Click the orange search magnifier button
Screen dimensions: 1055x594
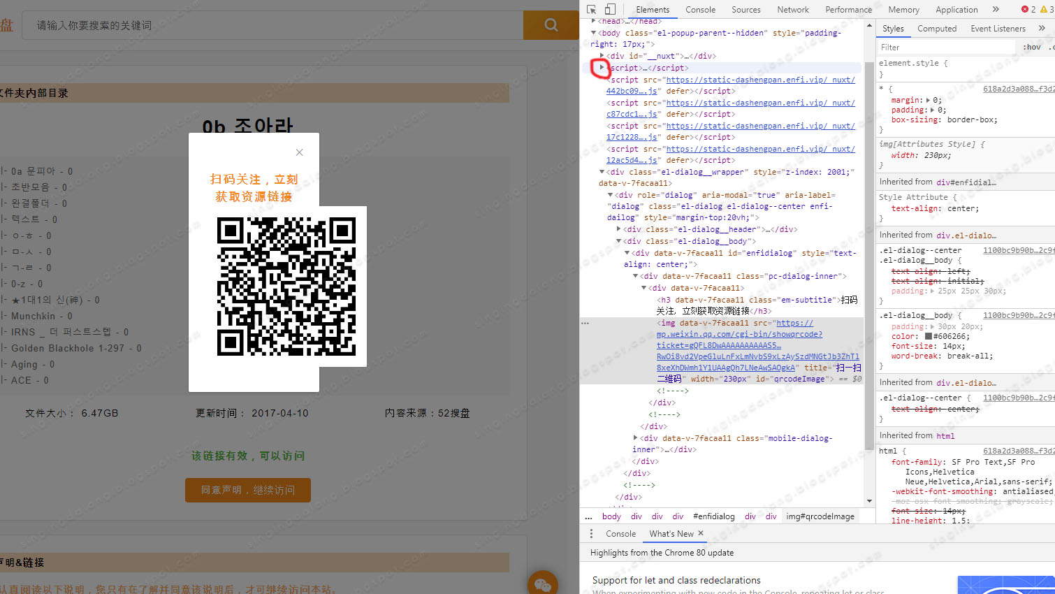tap(551, 25)
